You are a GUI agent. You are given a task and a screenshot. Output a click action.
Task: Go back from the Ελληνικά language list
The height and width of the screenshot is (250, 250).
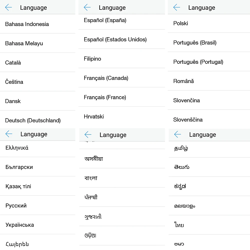click(9, 134)
